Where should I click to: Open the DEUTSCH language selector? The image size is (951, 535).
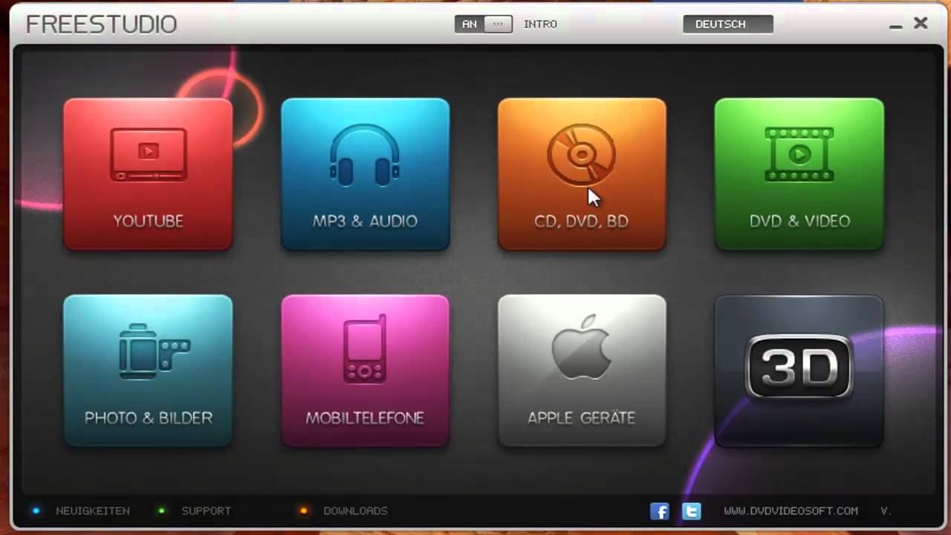[728, 24]
